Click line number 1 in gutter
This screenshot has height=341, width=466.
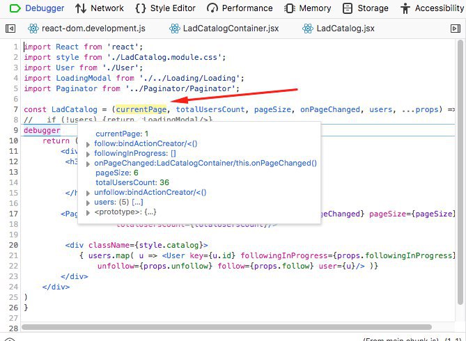pyautogui.click(x=16, y=47)
